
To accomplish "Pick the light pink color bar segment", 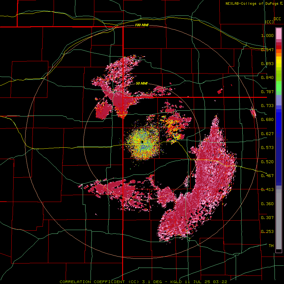I will click(x=279, y=33).
